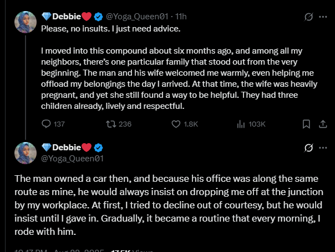Viewport: 335px width, 252px height.
Task: Open the more options menu on the first tweet
Action: (x=323, y=17)
